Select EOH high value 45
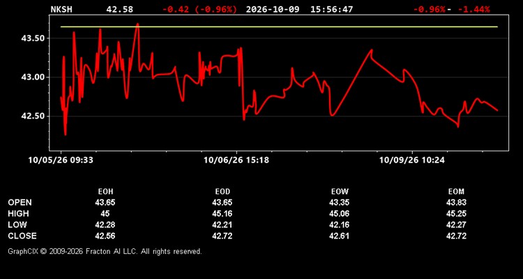The image size is (523, 279). coord(105,213)
